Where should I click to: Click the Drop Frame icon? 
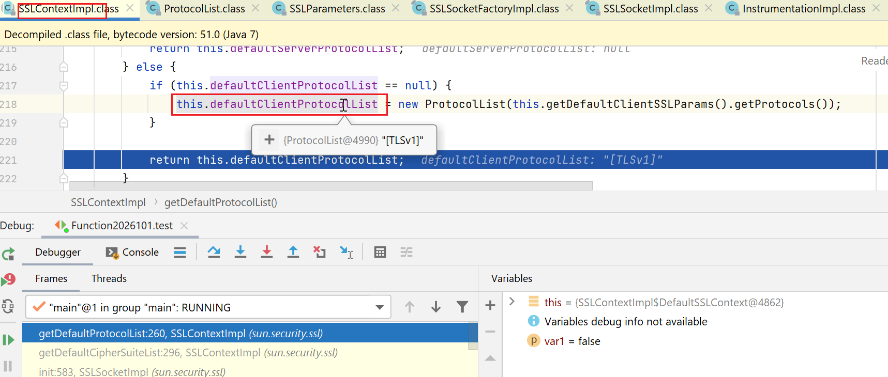(x=320, y=252)
